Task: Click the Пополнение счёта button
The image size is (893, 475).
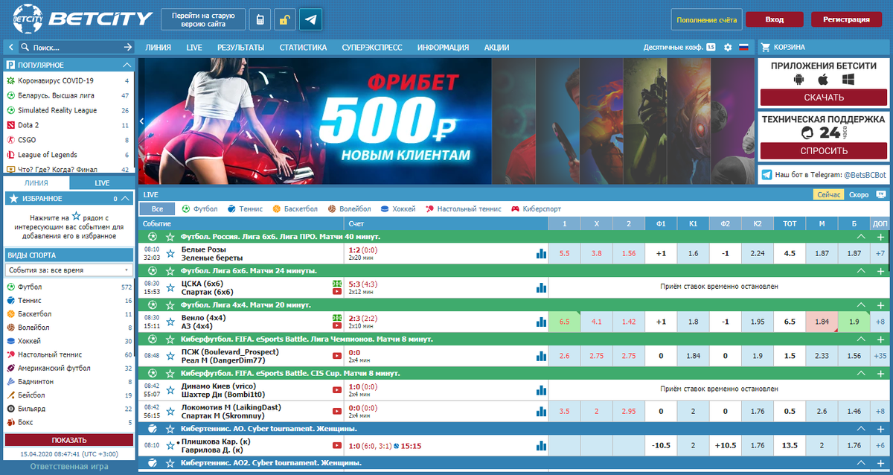Action: click(706, 19)
